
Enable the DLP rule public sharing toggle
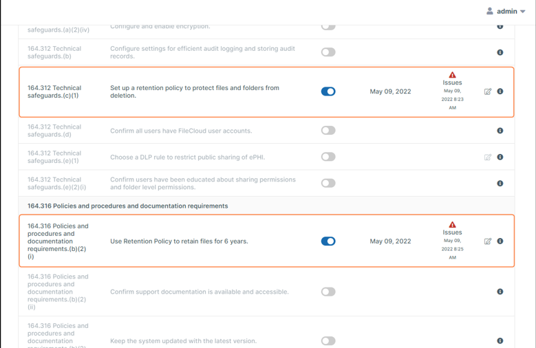[x=328, y=157]
